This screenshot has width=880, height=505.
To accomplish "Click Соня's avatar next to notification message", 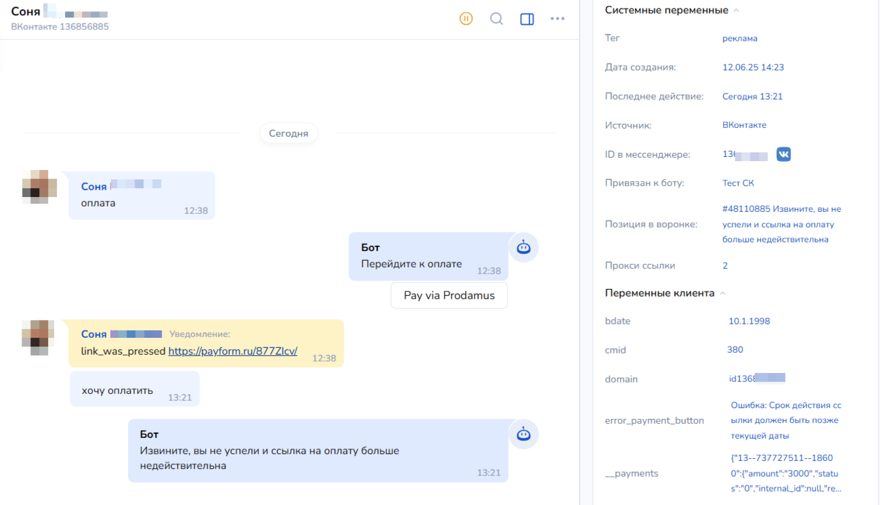I will pyautogui.click(x=39, y=337).
